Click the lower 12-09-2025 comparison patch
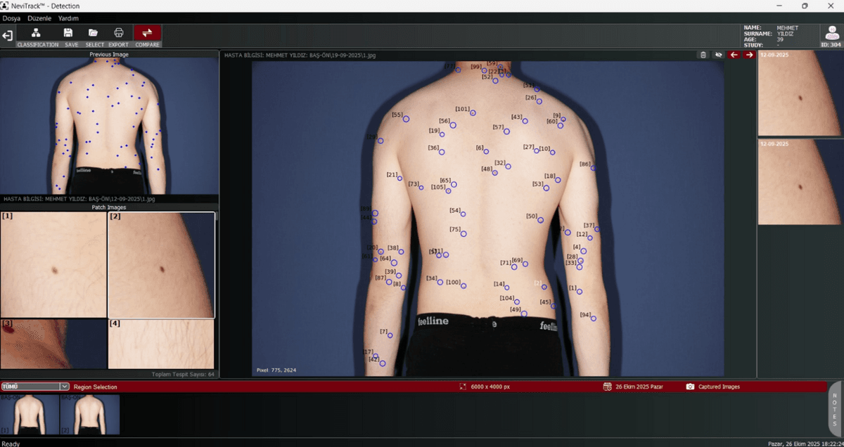844x447 pixels. (800, 182)
